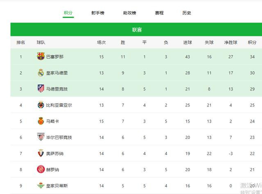Select the Atlético Madrid crest icon
Screen dimensions: 262x194
coord(41,89)
